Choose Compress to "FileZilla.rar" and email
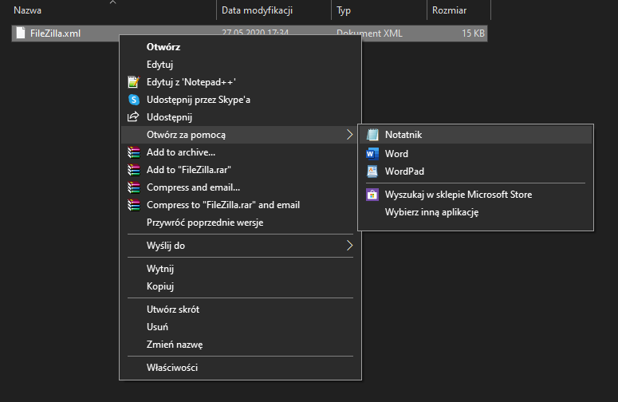Screen dimensions: 618x402 [240, 205]
